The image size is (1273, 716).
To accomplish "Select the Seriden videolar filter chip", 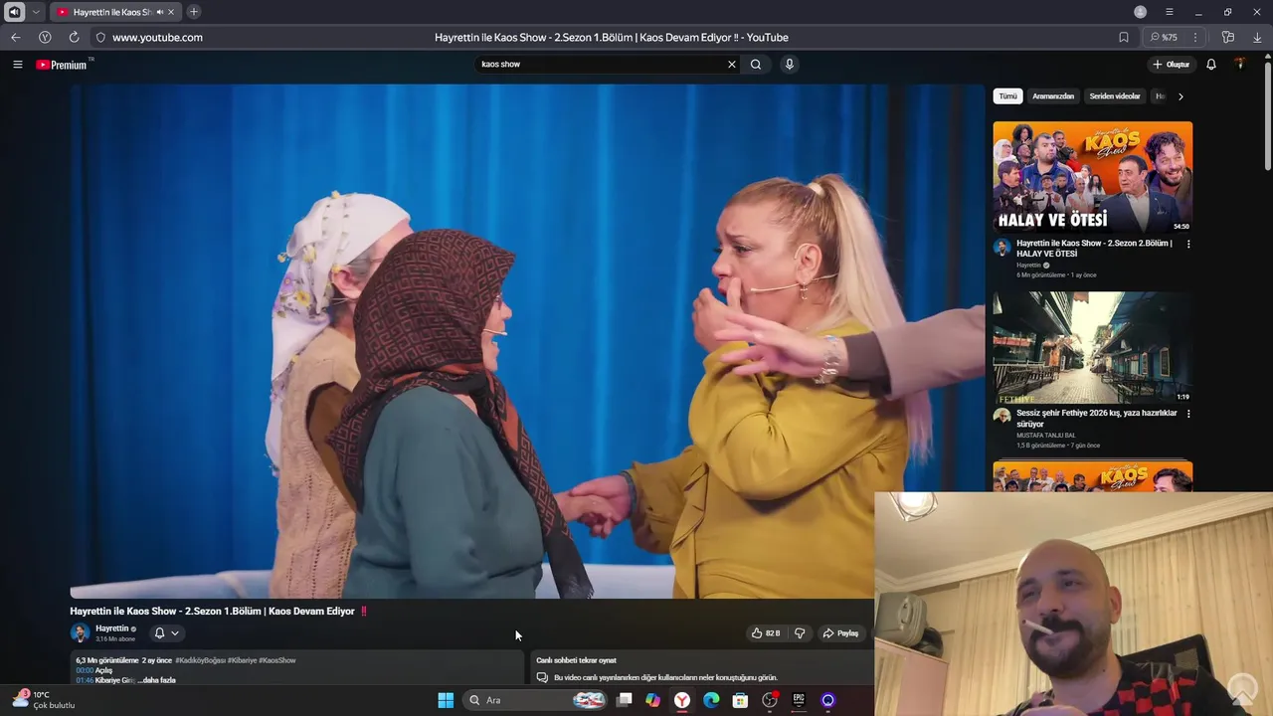I will click(x=1115, y=96).
